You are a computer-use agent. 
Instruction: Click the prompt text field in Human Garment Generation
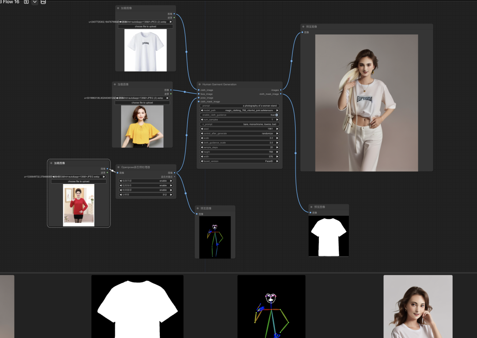coord(239,106)
